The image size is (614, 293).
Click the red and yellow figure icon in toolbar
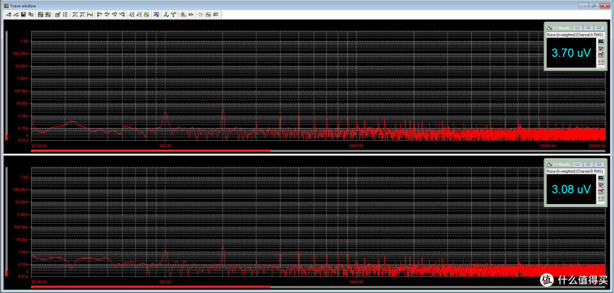183,15
